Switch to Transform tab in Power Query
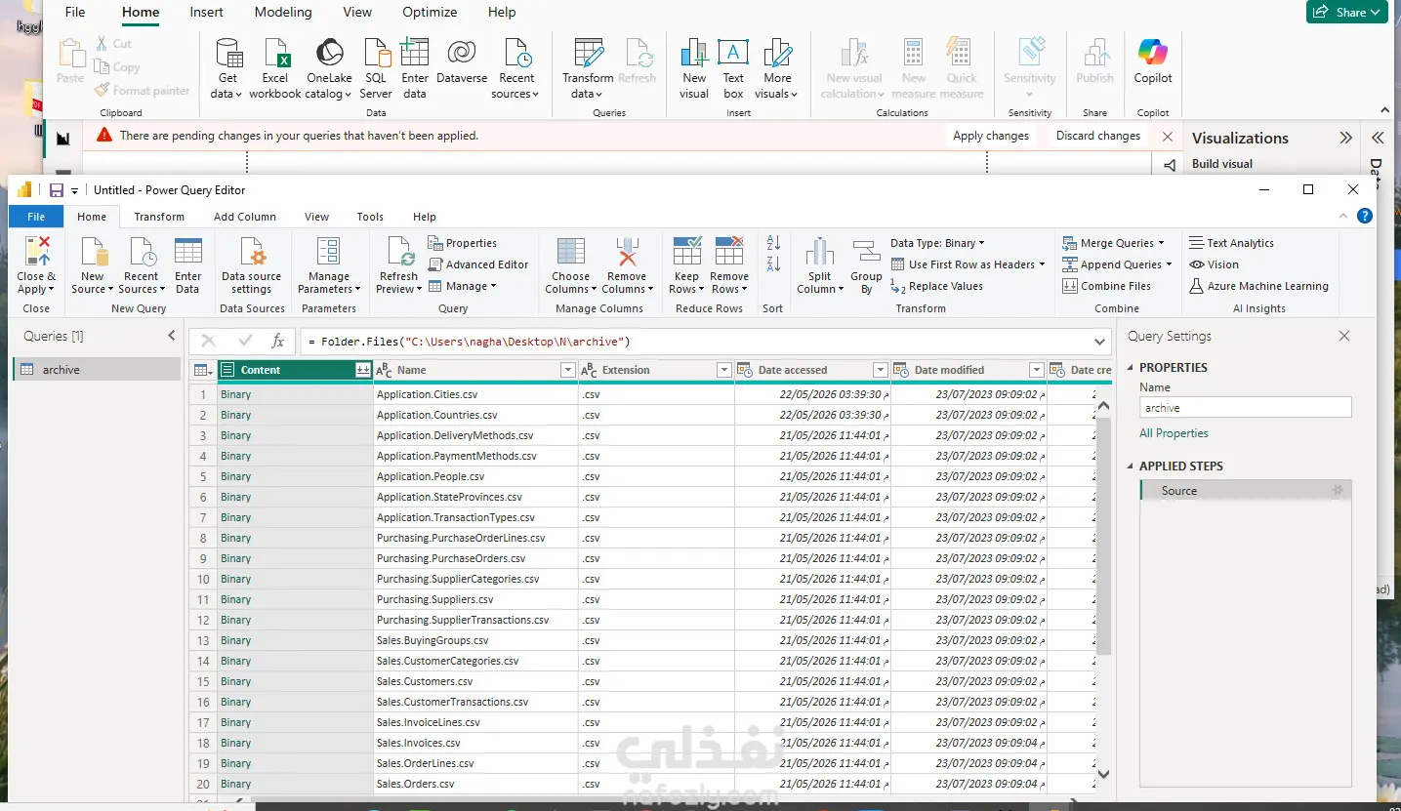Screen dimensions: 1401x811 click(x=159, y=217)
